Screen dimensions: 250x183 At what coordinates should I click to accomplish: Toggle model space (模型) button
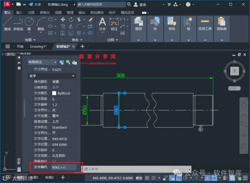(x=139, y=178)
